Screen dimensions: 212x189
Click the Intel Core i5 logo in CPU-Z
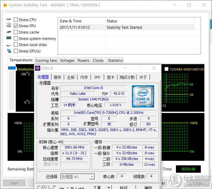(x=143, y=96)
